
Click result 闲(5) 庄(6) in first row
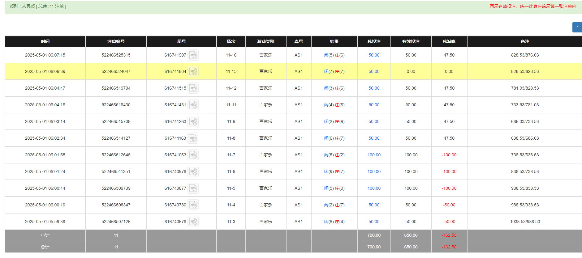(x=334, y=55)
